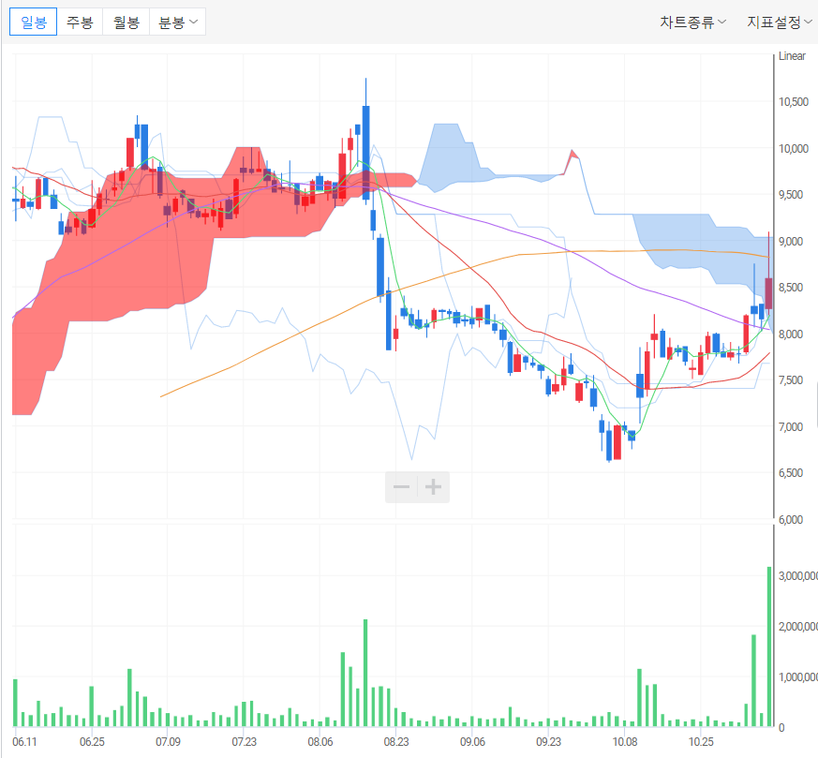
Task: Click the 10.08 date label
Action: coord(624,741)
